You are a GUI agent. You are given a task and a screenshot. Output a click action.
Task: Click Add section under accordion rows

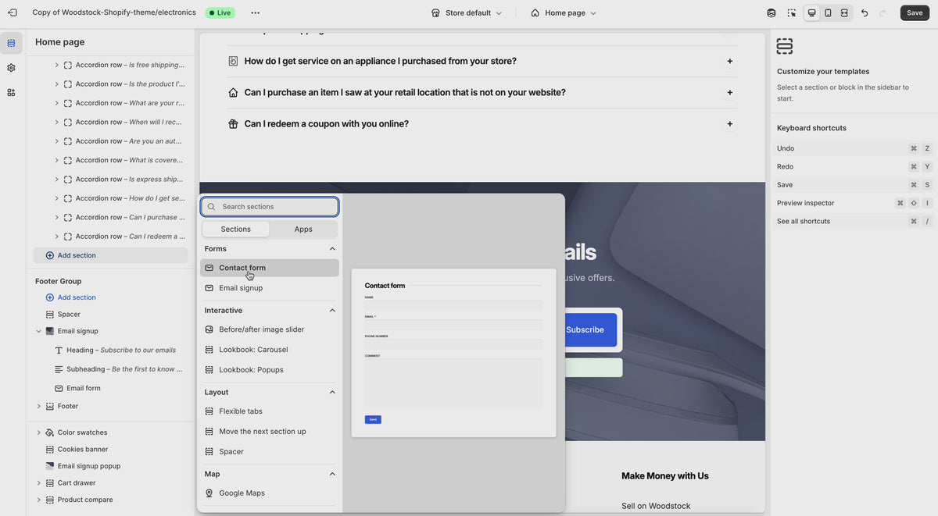coord(110,255)
